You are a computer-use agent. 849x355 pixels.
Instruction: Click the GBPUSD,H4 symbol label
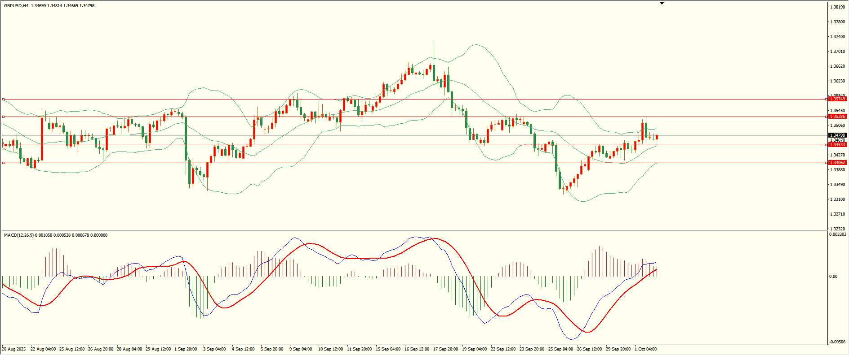tap(16, 6)
